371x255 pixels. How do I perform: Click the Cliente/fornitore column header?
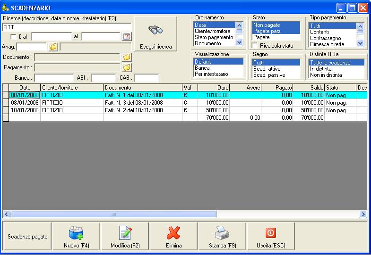pyautogui.click(x=72, y=88)
